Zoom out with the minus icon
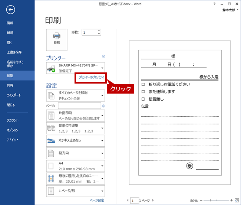The height and width of the screenshot is (205, 241). pos(201,201)
